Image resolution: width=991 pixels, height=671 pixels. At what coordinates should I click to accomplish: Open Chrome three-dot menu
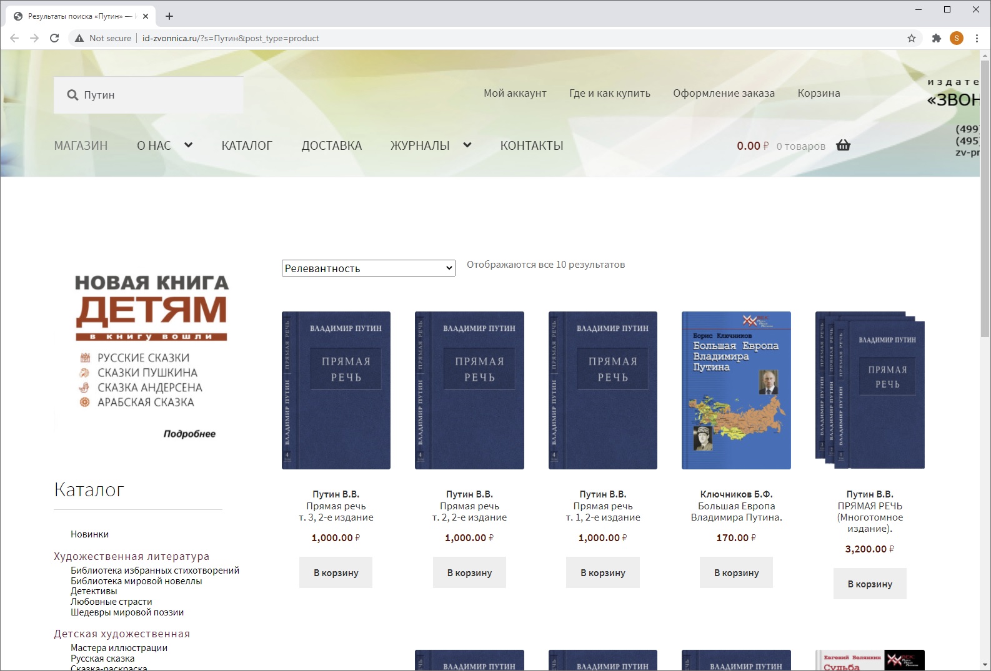(x=977, y=38)
